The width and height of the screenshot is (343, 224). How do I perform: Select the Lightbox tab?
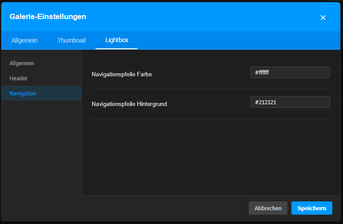coord(117,40)
